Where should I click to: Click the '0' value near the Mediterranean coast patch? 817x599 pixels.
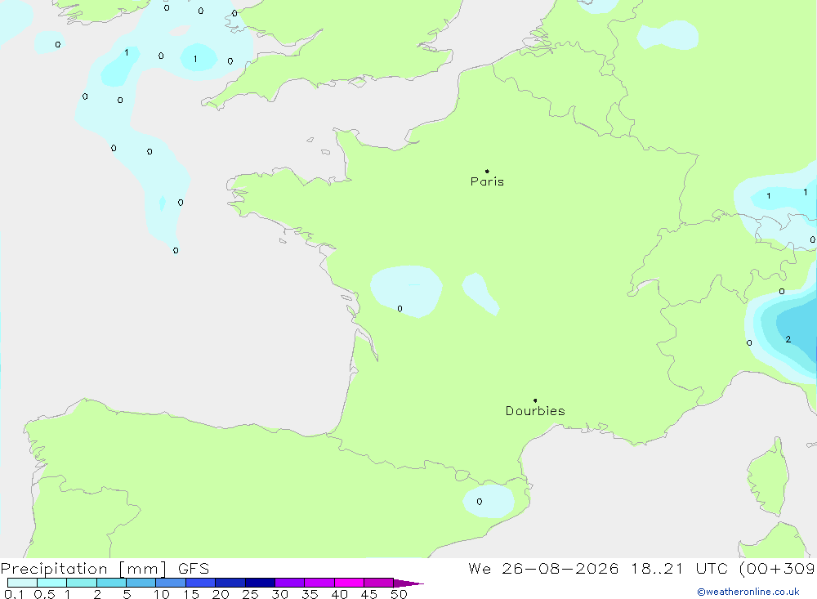tap(480, 502)
